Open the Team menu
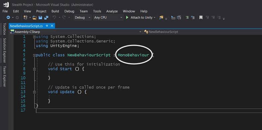Screen dimensions: 262x130 [84, 11]
